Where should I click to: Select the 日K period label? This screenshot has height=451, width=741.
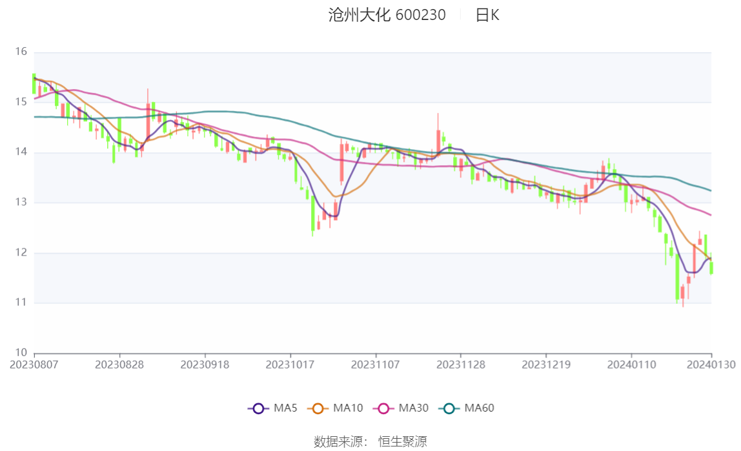pyautogui.click(x=487, y=15)
